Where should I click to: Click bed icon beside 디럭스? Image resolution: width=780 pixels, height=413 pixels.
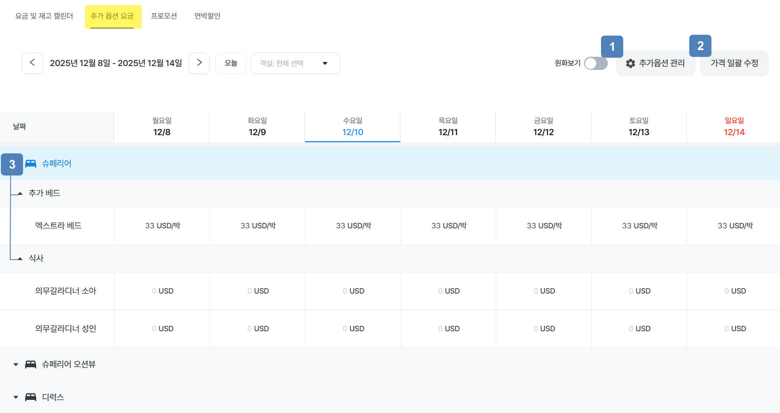coord(31,397)
